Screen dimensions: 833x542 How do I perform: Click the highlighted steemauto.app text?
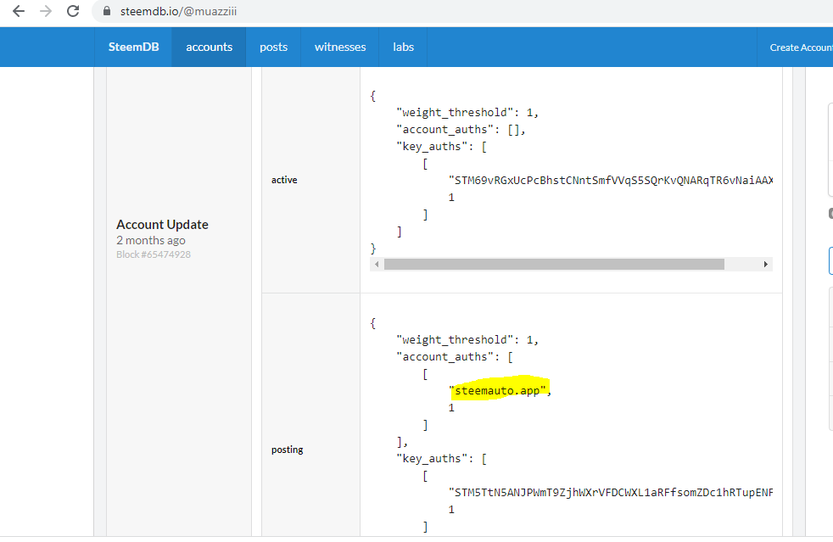500,390
